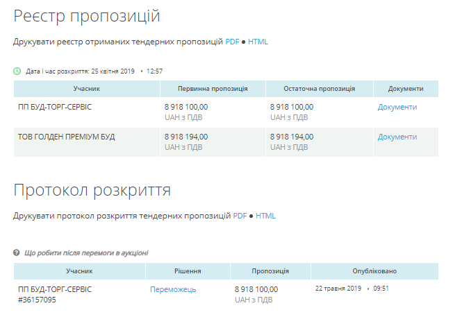Click the Рішення column header

coord(188,271)
